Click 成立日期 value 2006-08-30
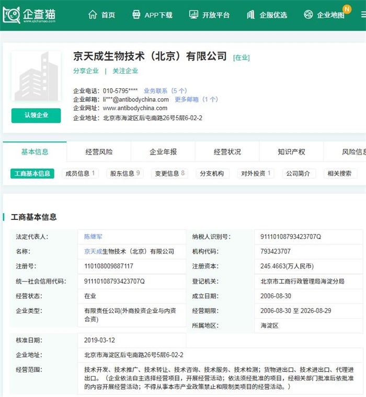This screenshot has height=397, width=366. click(x=276, y=296)
